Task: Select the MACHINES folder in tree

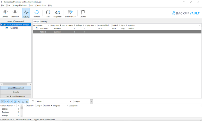Action: (x=14, y=28)
